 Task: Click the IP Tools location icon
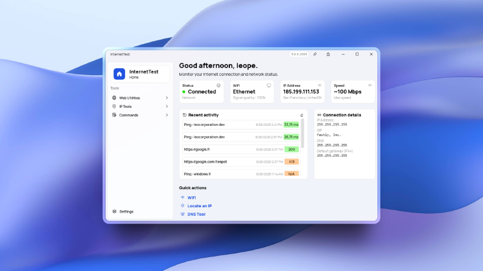[114, 107]
